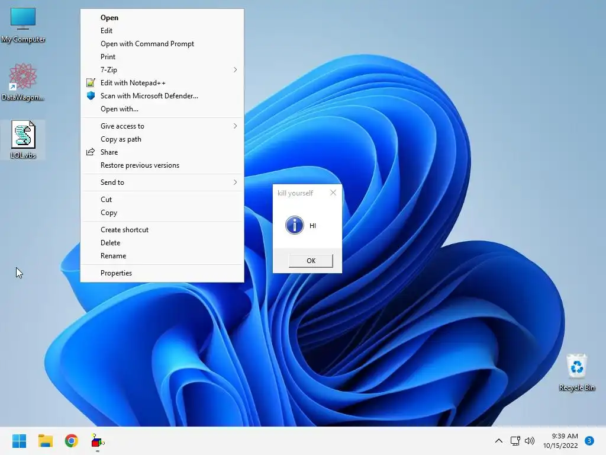Select Scan with Microsoft Defender
This screenshot has width=606, height=455.
tap(162, 96)
